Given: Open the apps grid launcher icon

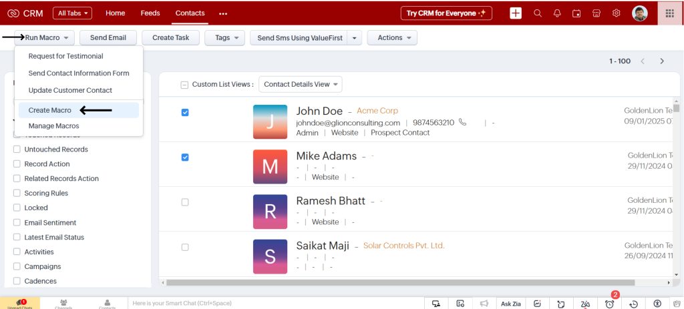Looking at the screenshot, I should [670, 13].
